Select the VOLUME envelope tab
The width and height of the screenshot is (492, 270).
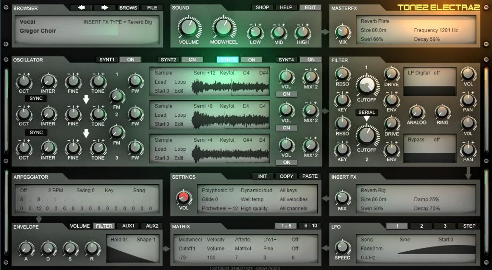[x=80, y=226]
